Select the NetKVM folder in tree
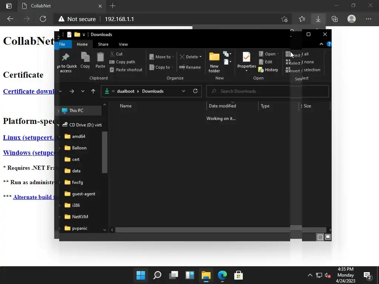 pos(76,217)
